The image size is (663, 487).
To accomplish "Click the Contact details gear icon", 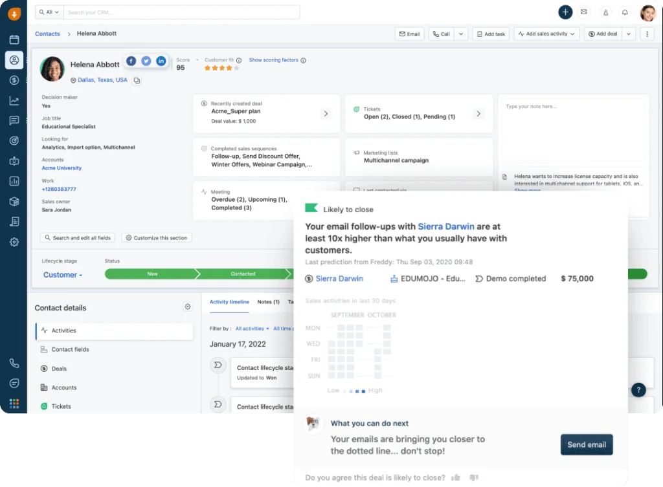I will click(188, 307).
